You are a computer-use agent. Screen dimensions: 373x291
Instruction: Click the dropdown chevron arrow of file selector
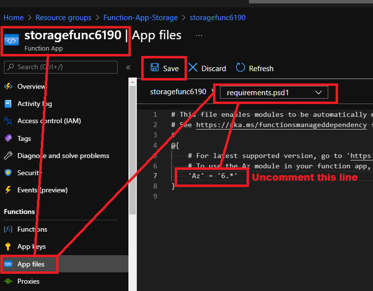[x=318, y=92]
